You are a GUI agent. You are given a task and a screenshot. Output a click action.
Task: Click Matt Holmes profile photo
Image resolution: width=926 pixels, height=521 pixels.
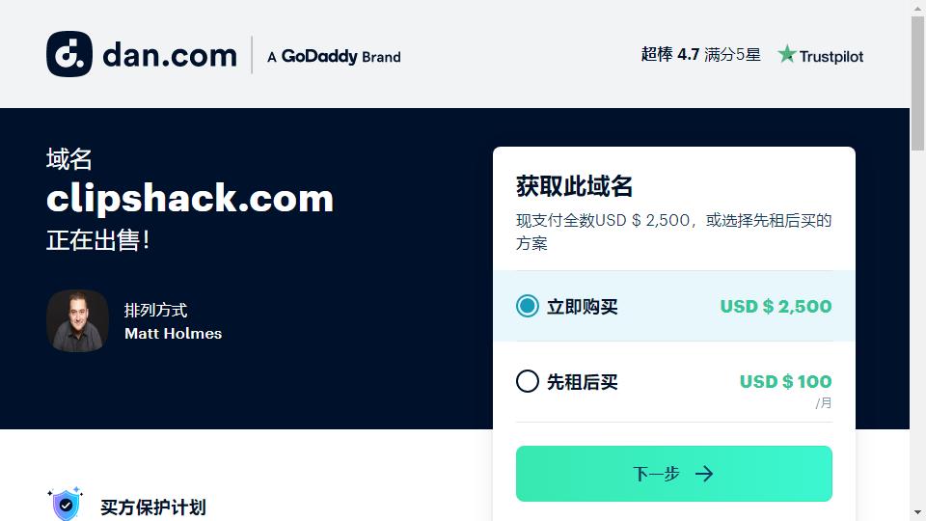[77, 320]
